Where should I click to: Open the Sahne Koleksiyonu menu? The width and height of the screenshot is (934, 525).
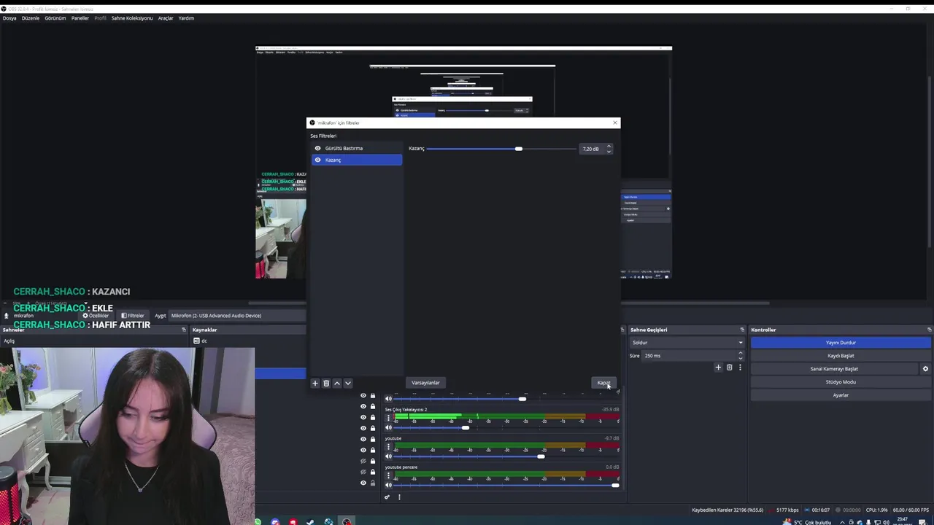(x=132, y=18)
